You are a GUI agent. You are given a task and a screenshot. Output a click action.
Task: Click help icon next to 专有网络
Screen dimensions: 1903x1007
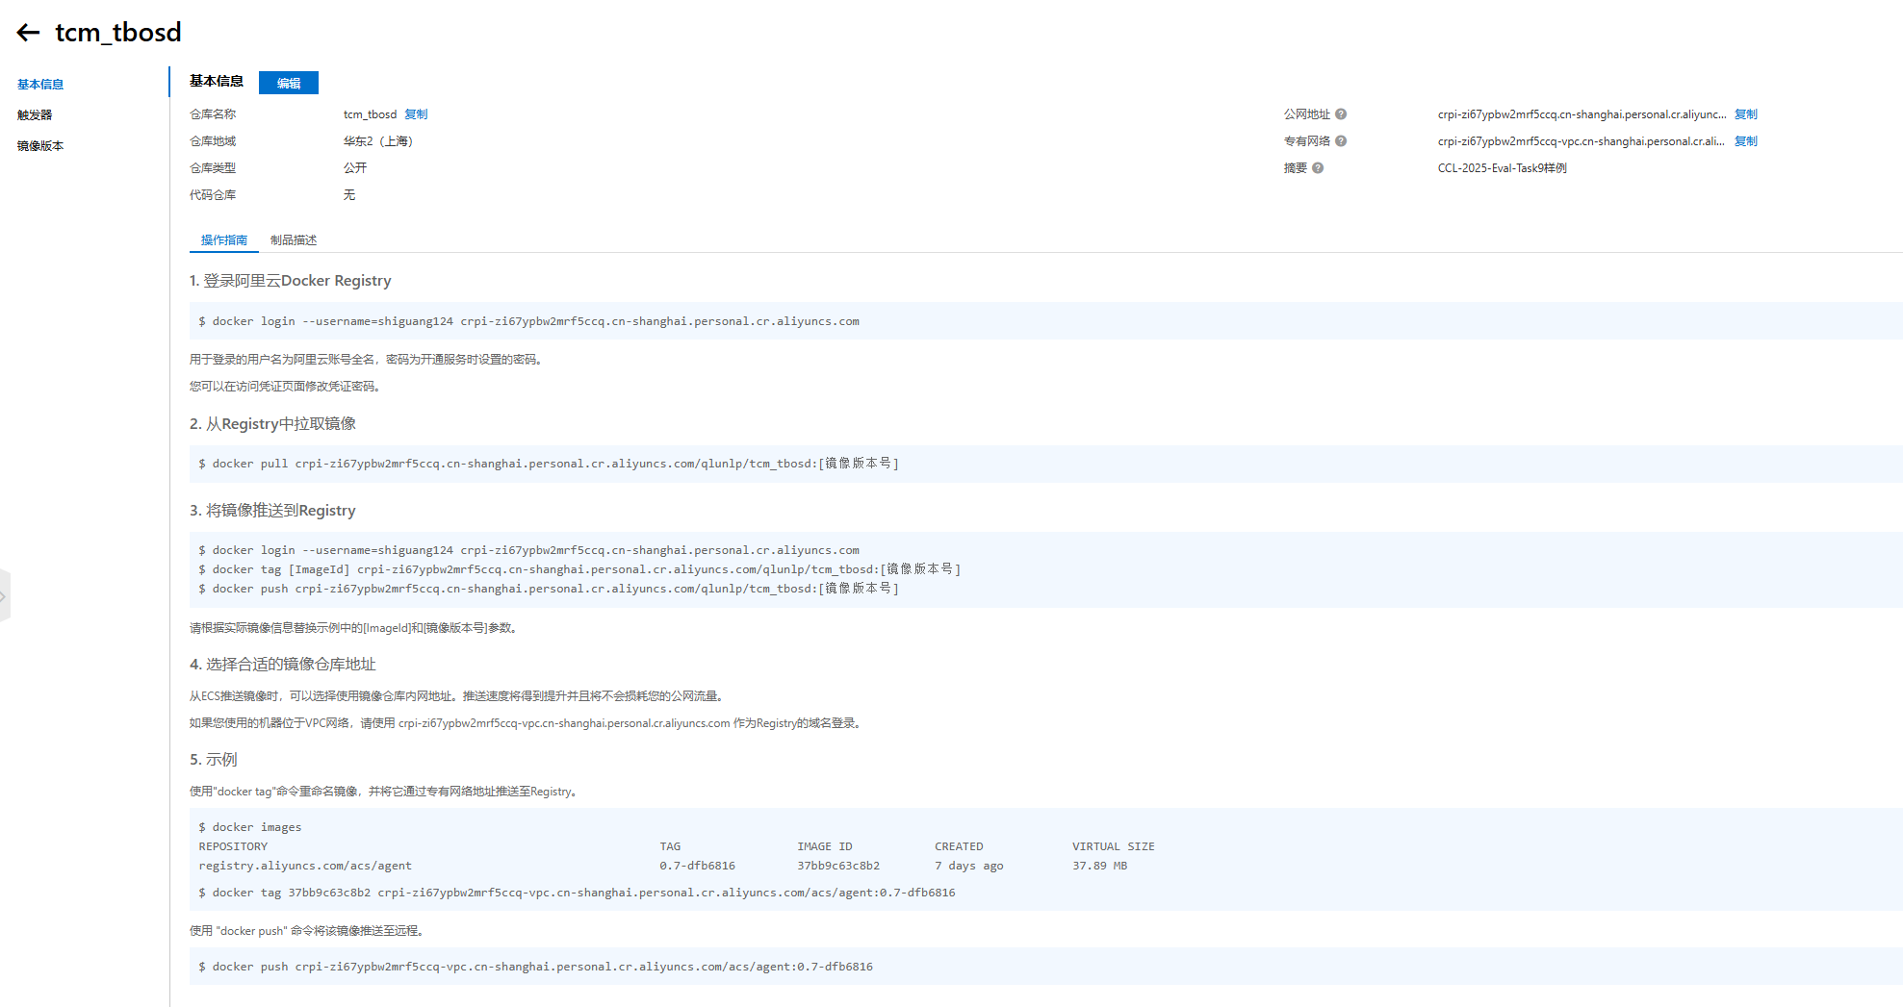coord(1341,141)
